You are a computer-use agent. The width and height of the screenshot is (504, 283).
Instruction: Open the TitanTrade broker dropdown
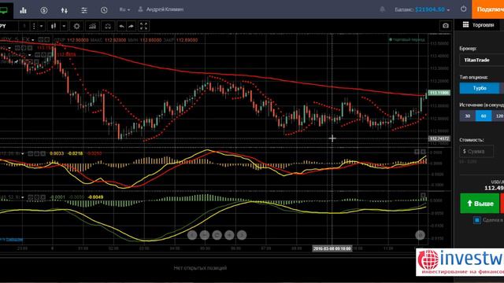coord(481,60)
